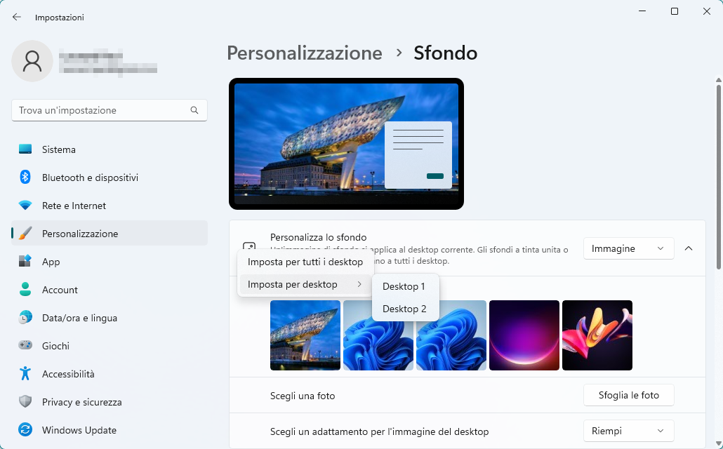723x449 pixels.
Task: Click the Sfoglia le foto button
Action: (x=628, y=395)
